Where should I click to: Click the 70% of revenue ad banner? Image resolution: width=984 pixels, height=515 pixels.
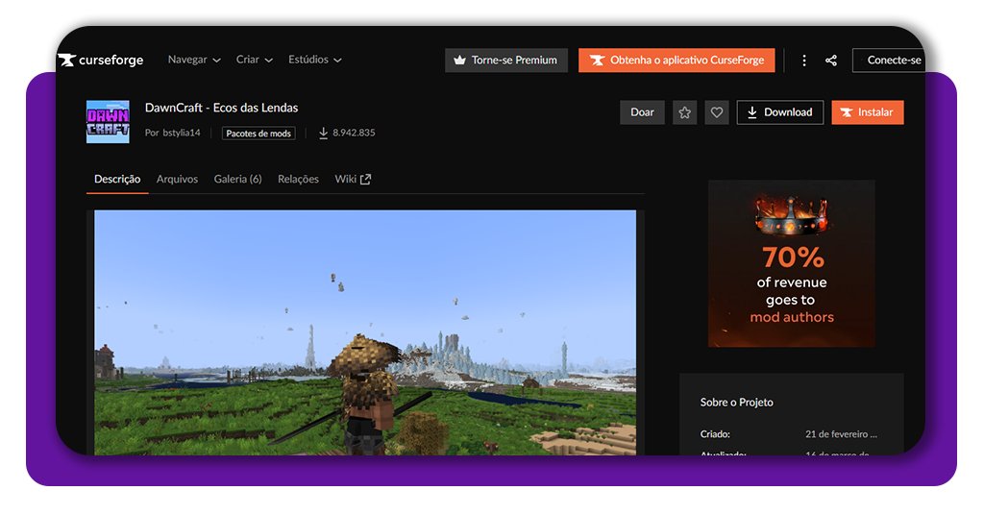[792, 263]
